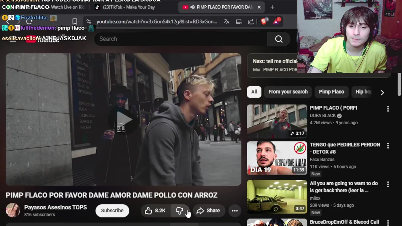Select the From your search chip
Viewport: 402px width, 226px height.
[288, 92]
